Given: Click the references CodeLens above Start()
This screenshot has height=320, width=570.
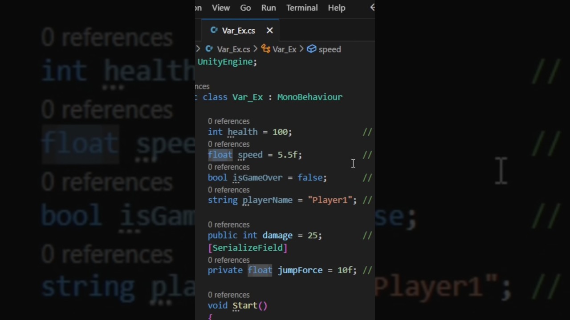Looking at the screenshot, I should click(229, 295).
